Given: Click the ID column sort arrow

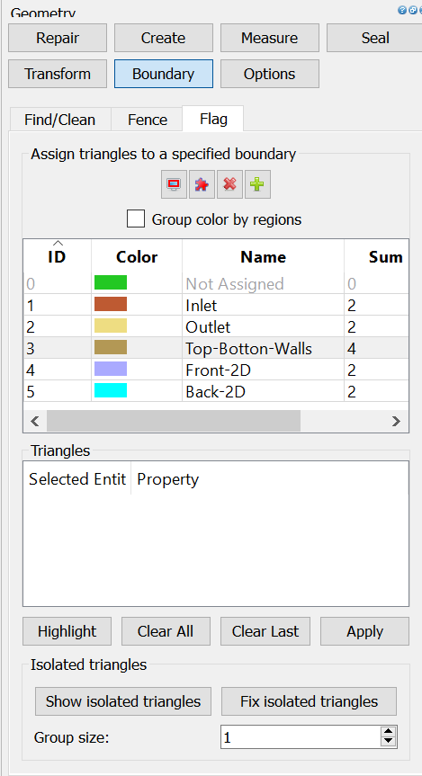Looking at the screenshot, I should [58, 243].
